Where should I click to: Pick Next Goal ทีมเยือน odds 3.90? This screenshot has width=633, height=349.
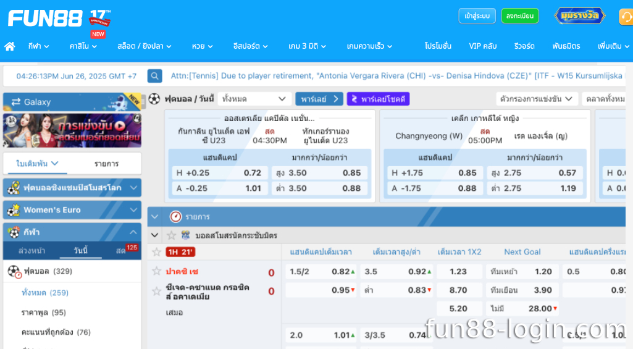point(522,290)
